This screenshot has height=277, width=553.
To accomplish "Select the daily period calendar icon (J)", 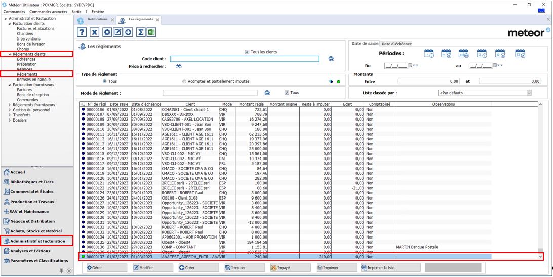I will 429,54.
